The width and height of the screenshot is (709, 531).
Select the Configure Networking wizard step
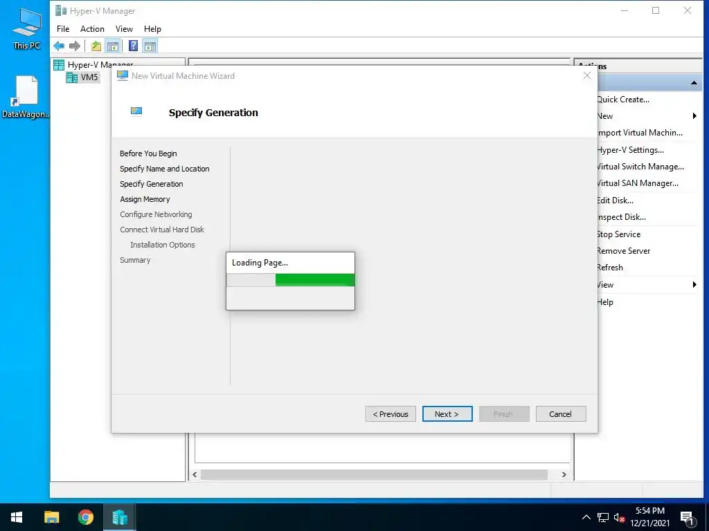click(156, 214)
